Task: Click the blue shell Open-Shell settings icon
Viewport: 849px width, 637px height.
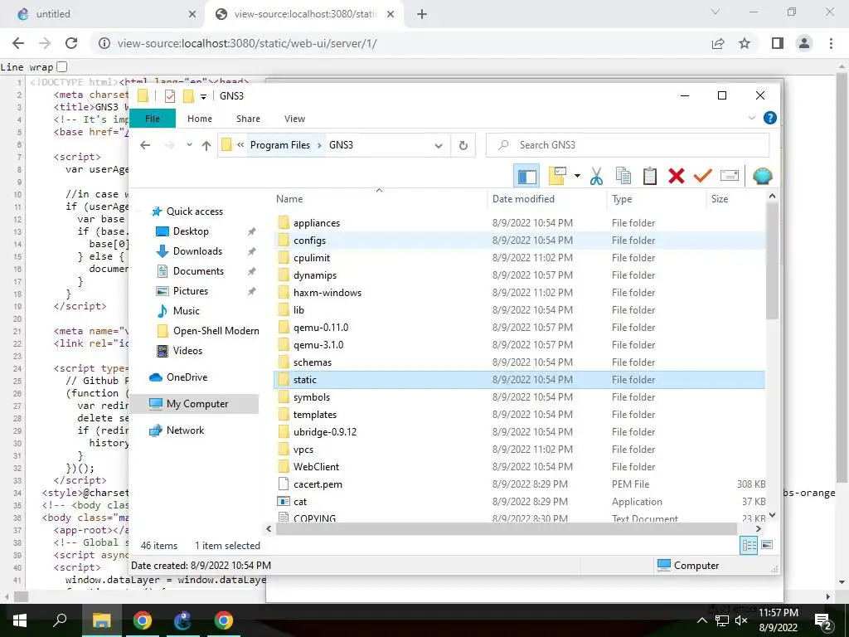Action: (x=763, y=176)
